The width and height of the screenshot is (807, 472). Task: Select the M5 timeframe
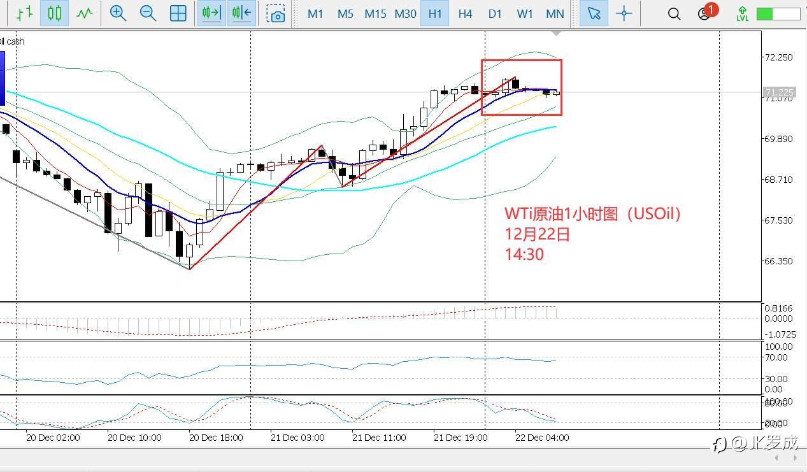[345, 13]
